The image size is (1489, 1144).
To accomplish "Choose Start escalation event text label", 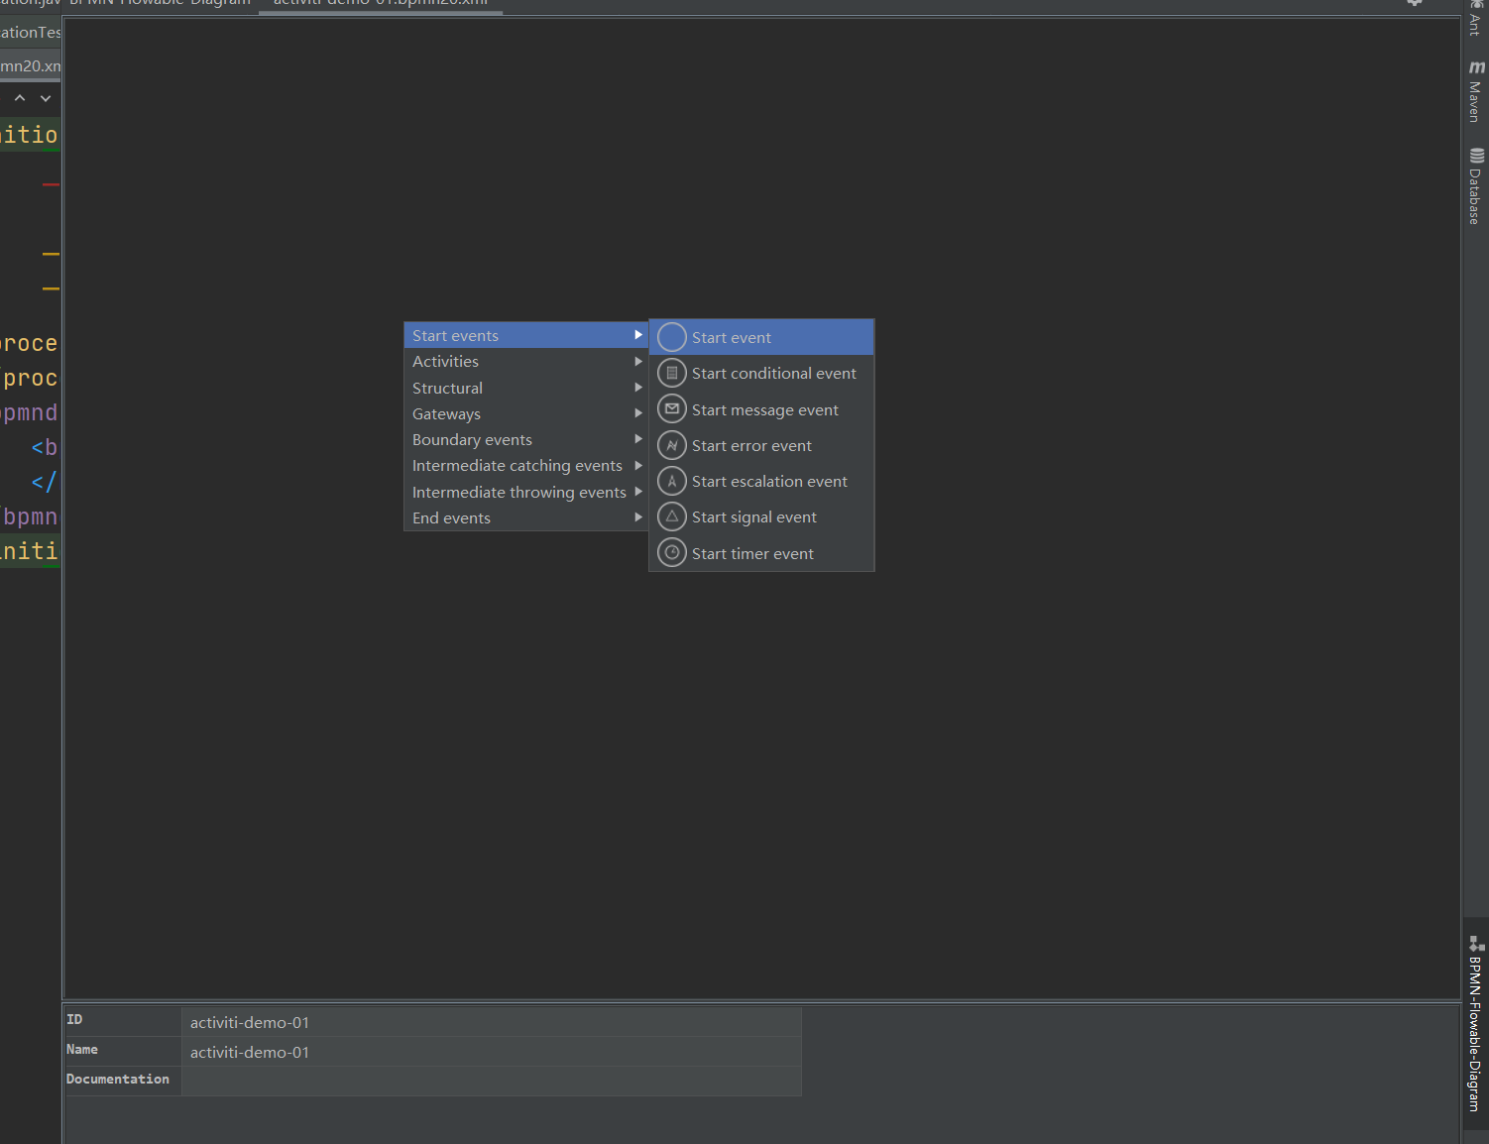I will [769, 482].
